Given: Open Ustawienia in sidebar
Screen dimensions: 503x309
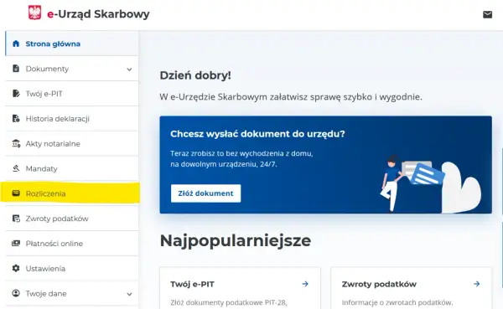Looking at the screenshot, I should click(72, 269).
